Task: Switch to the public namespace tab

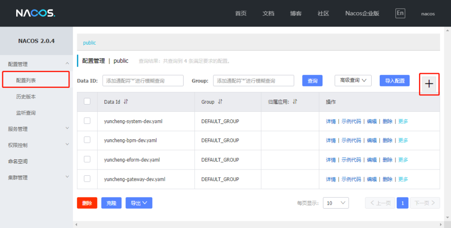Action: [x=89, y=42]
